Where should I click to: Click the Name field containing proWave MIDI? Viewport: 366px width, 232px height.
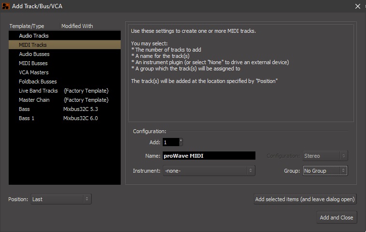click(x=209, y=156)
